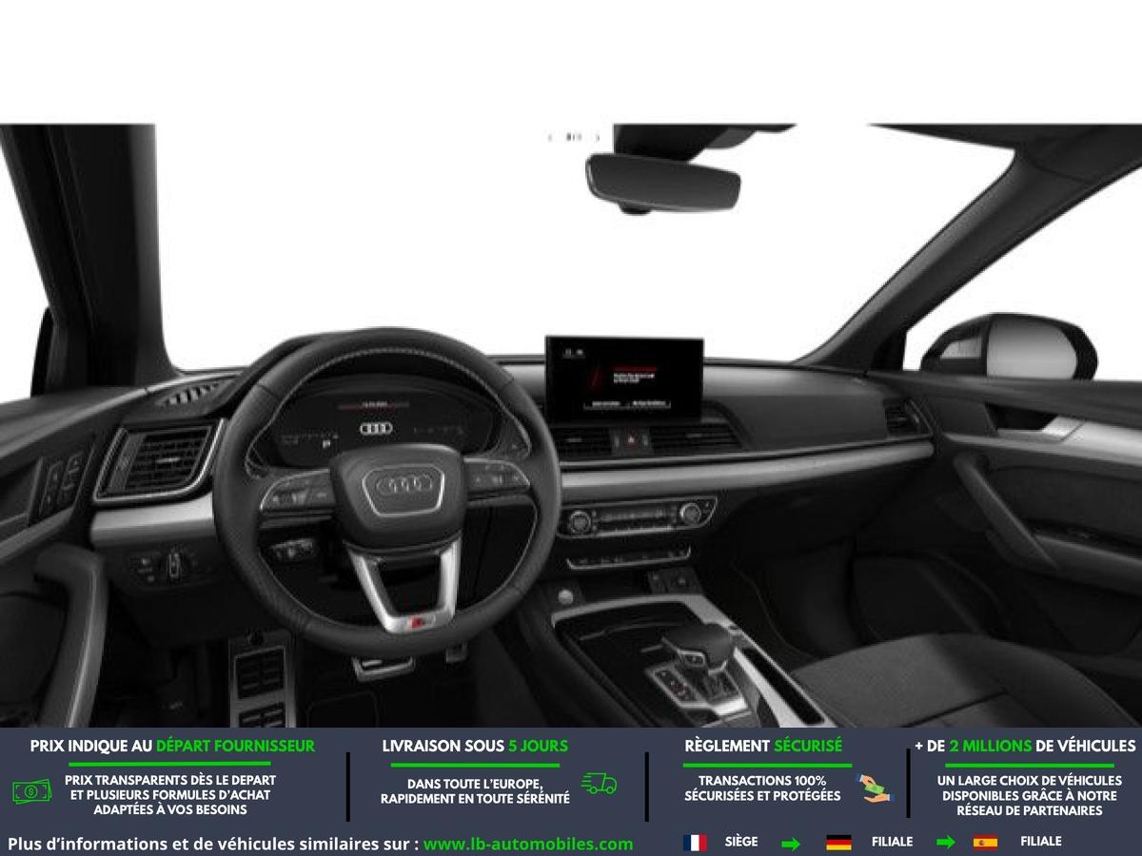This screenshot has height=856, width=1142.
Task: Click the 'PRIX INDIQUE AU DÉPART FOURNISSEUR' heading
Action: pyautogui.click(x=172, y=746)
